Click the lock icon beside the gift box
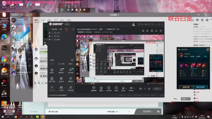 click(147, 31)
